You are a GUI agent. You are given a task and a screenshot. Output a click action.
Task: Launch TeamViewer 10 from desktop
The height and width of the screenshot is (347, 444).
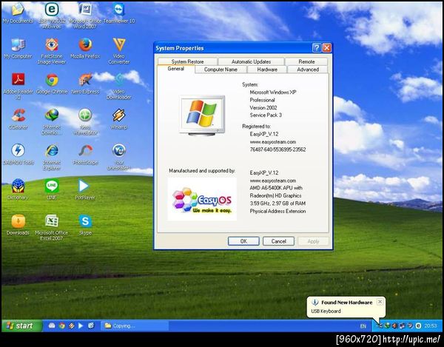point(119,13)
